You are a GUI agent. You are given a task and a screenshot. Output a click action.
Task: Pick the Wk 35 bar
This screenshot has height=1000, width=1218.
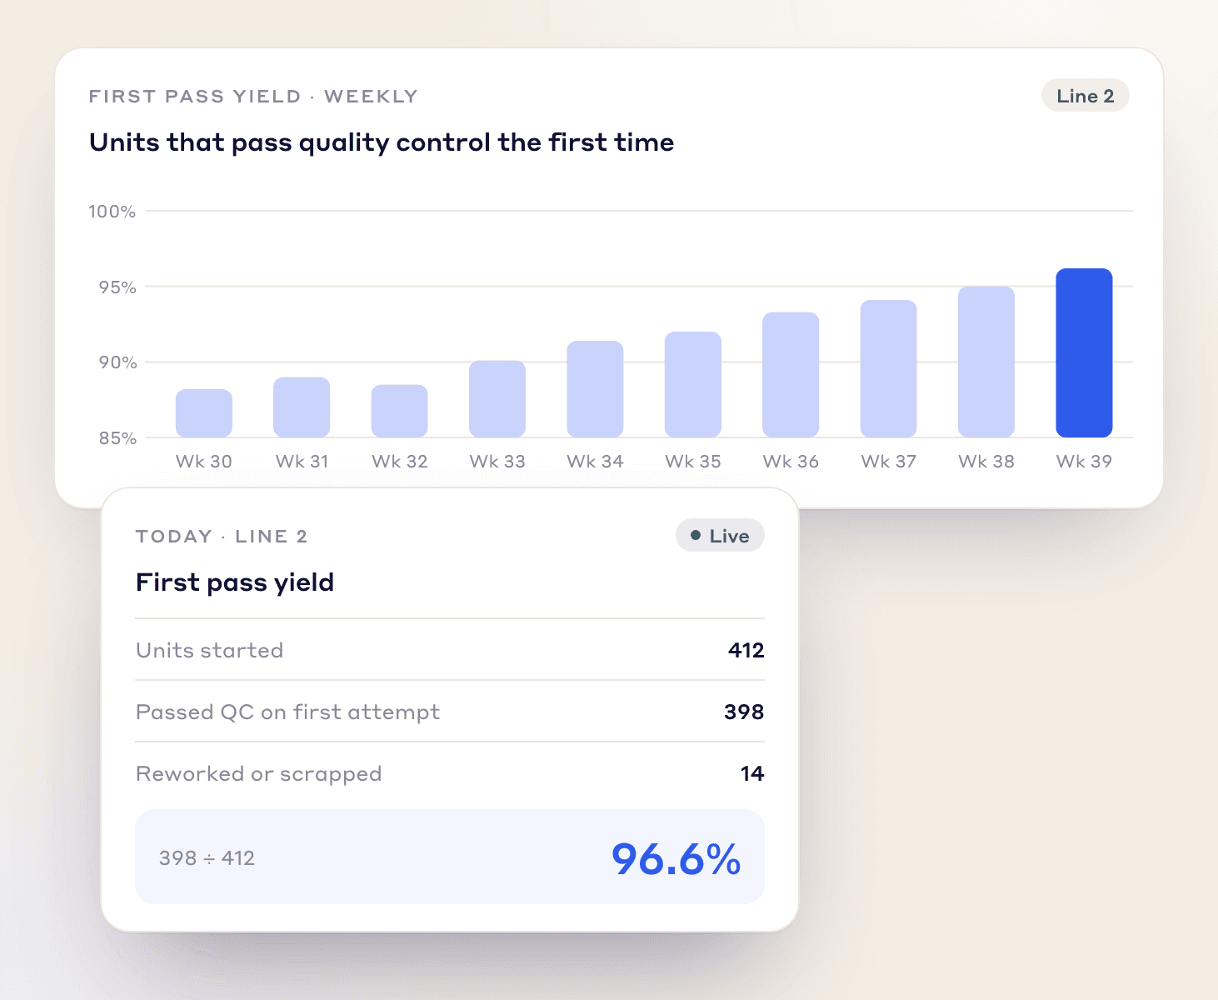pos(693,384)
